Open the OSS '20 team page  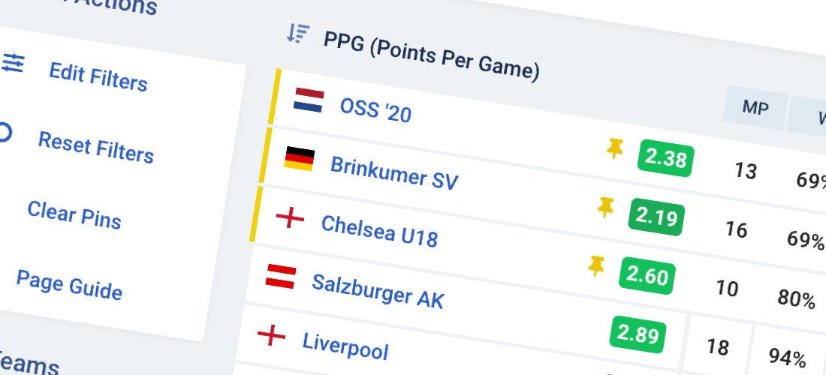coord(375,110)
